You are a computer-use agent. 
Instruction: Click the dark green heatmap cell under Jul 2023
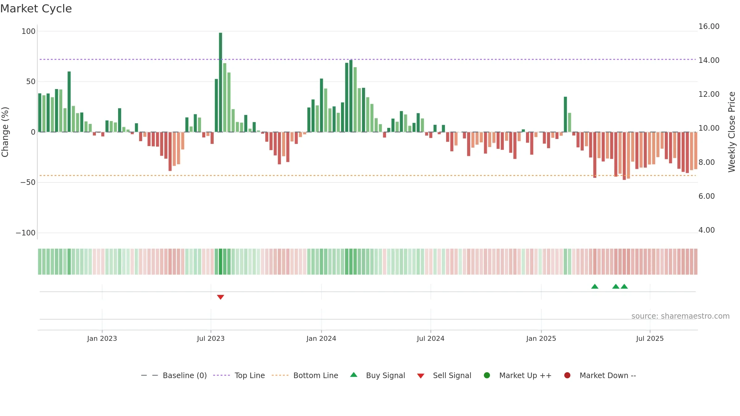pyautogui.click(x=220, y=262)
